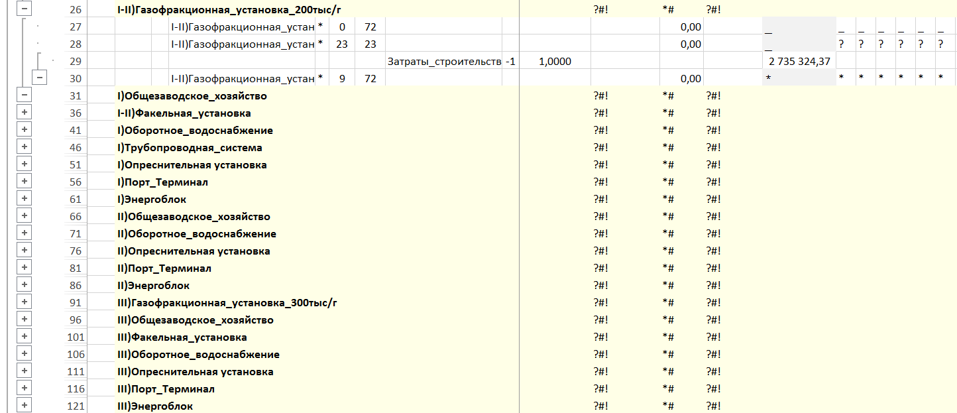Expand the II)Энергоблок group
This screenshot has width=957, height=413.
(24, 285)
